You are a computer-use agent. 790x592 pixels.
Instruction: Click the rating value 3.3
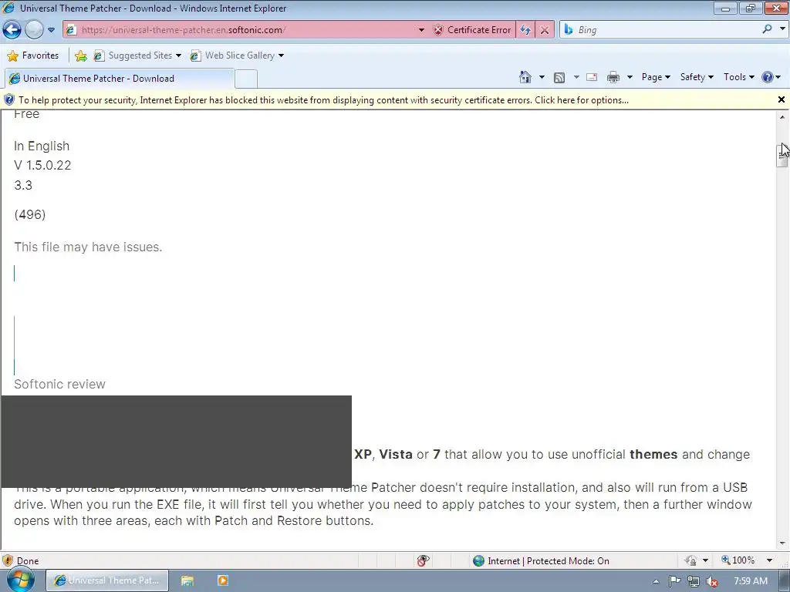23,185
